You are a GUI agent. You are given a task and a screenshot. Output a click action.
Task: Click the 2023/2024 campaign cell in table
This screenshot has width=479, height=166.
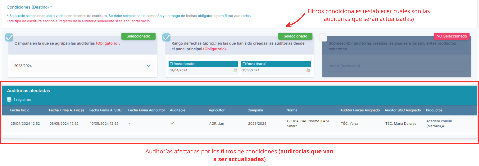coord(257,123)
